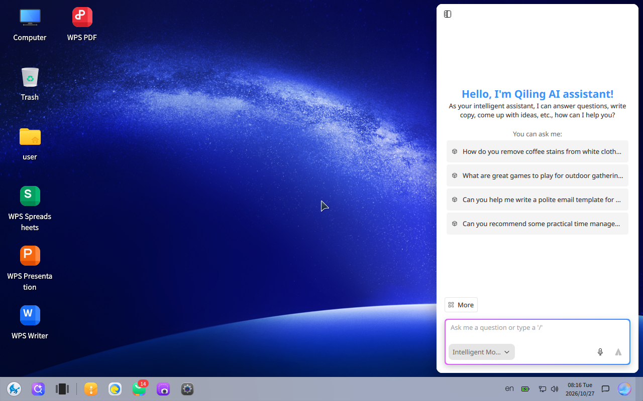
Task: Open the orange file manager taskbar icon
Action: (91, 389)
